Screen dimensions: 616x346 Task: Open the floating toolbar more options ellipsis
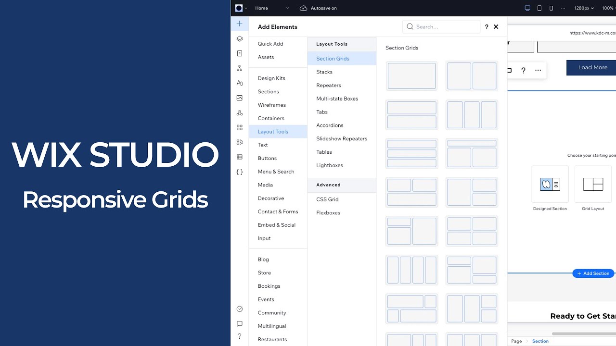538,70
